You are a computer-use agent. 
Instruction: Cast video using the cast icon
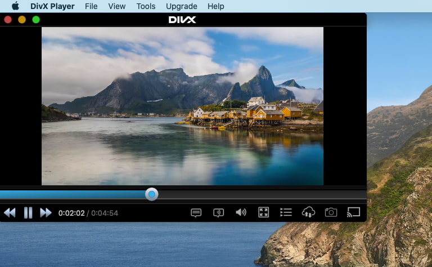pyautogui.click(x=353, y=212)
